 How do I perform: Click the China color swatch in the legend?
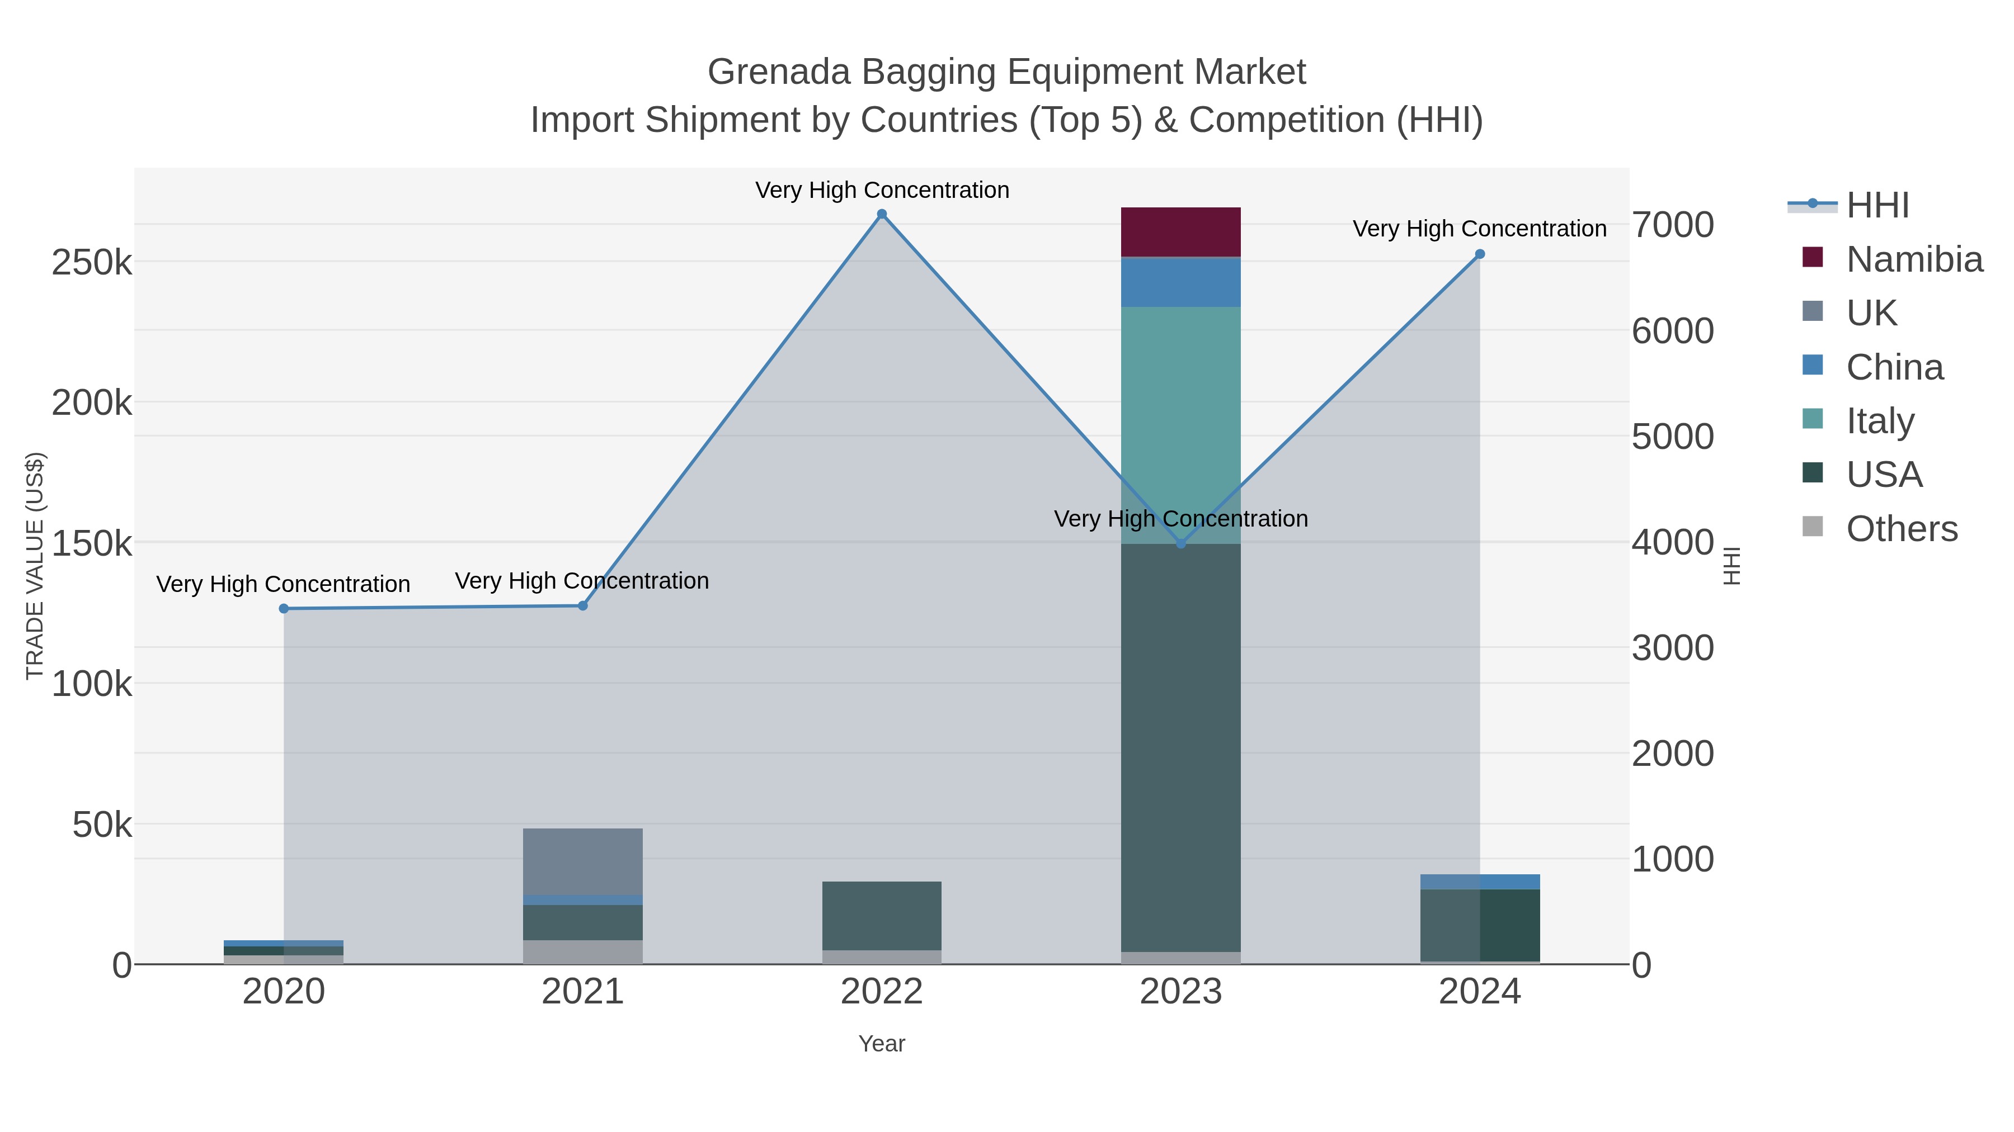[x=1812, y=365]
